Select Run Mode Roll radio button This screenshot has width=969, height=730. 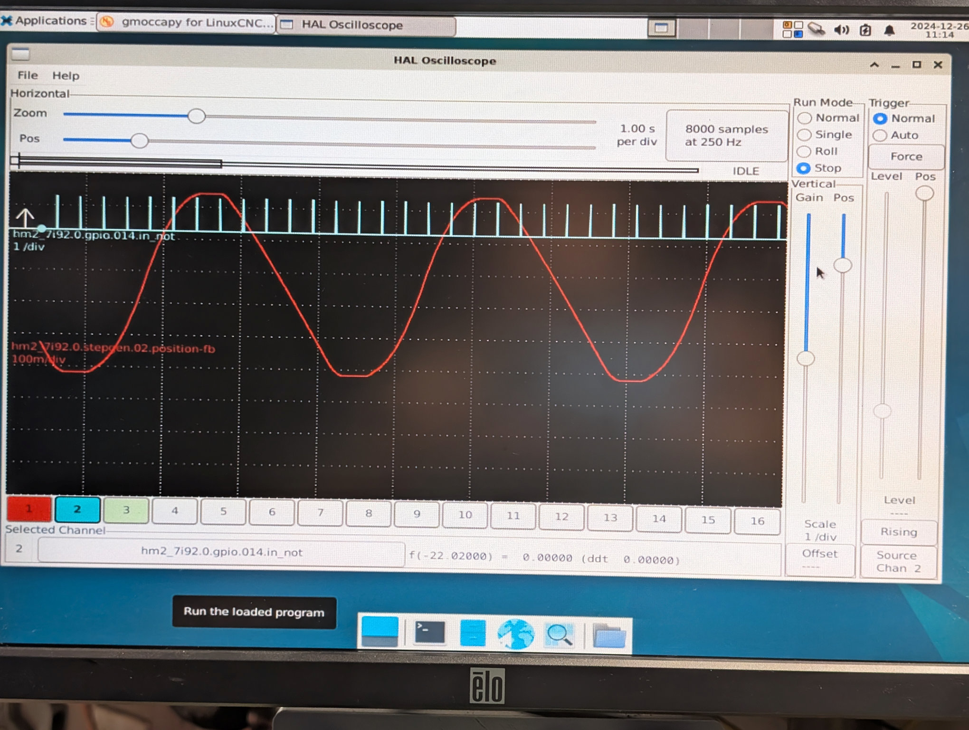[803, 152]
